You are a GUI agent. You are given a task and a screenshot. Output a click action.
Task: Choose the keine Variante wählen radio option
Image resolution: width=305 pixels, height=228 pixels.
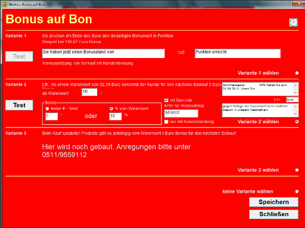(x=297, y=192)
